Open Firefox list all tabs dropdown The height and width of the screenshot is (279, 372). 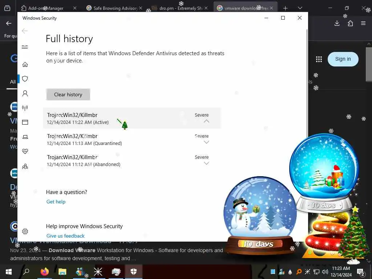300,8
